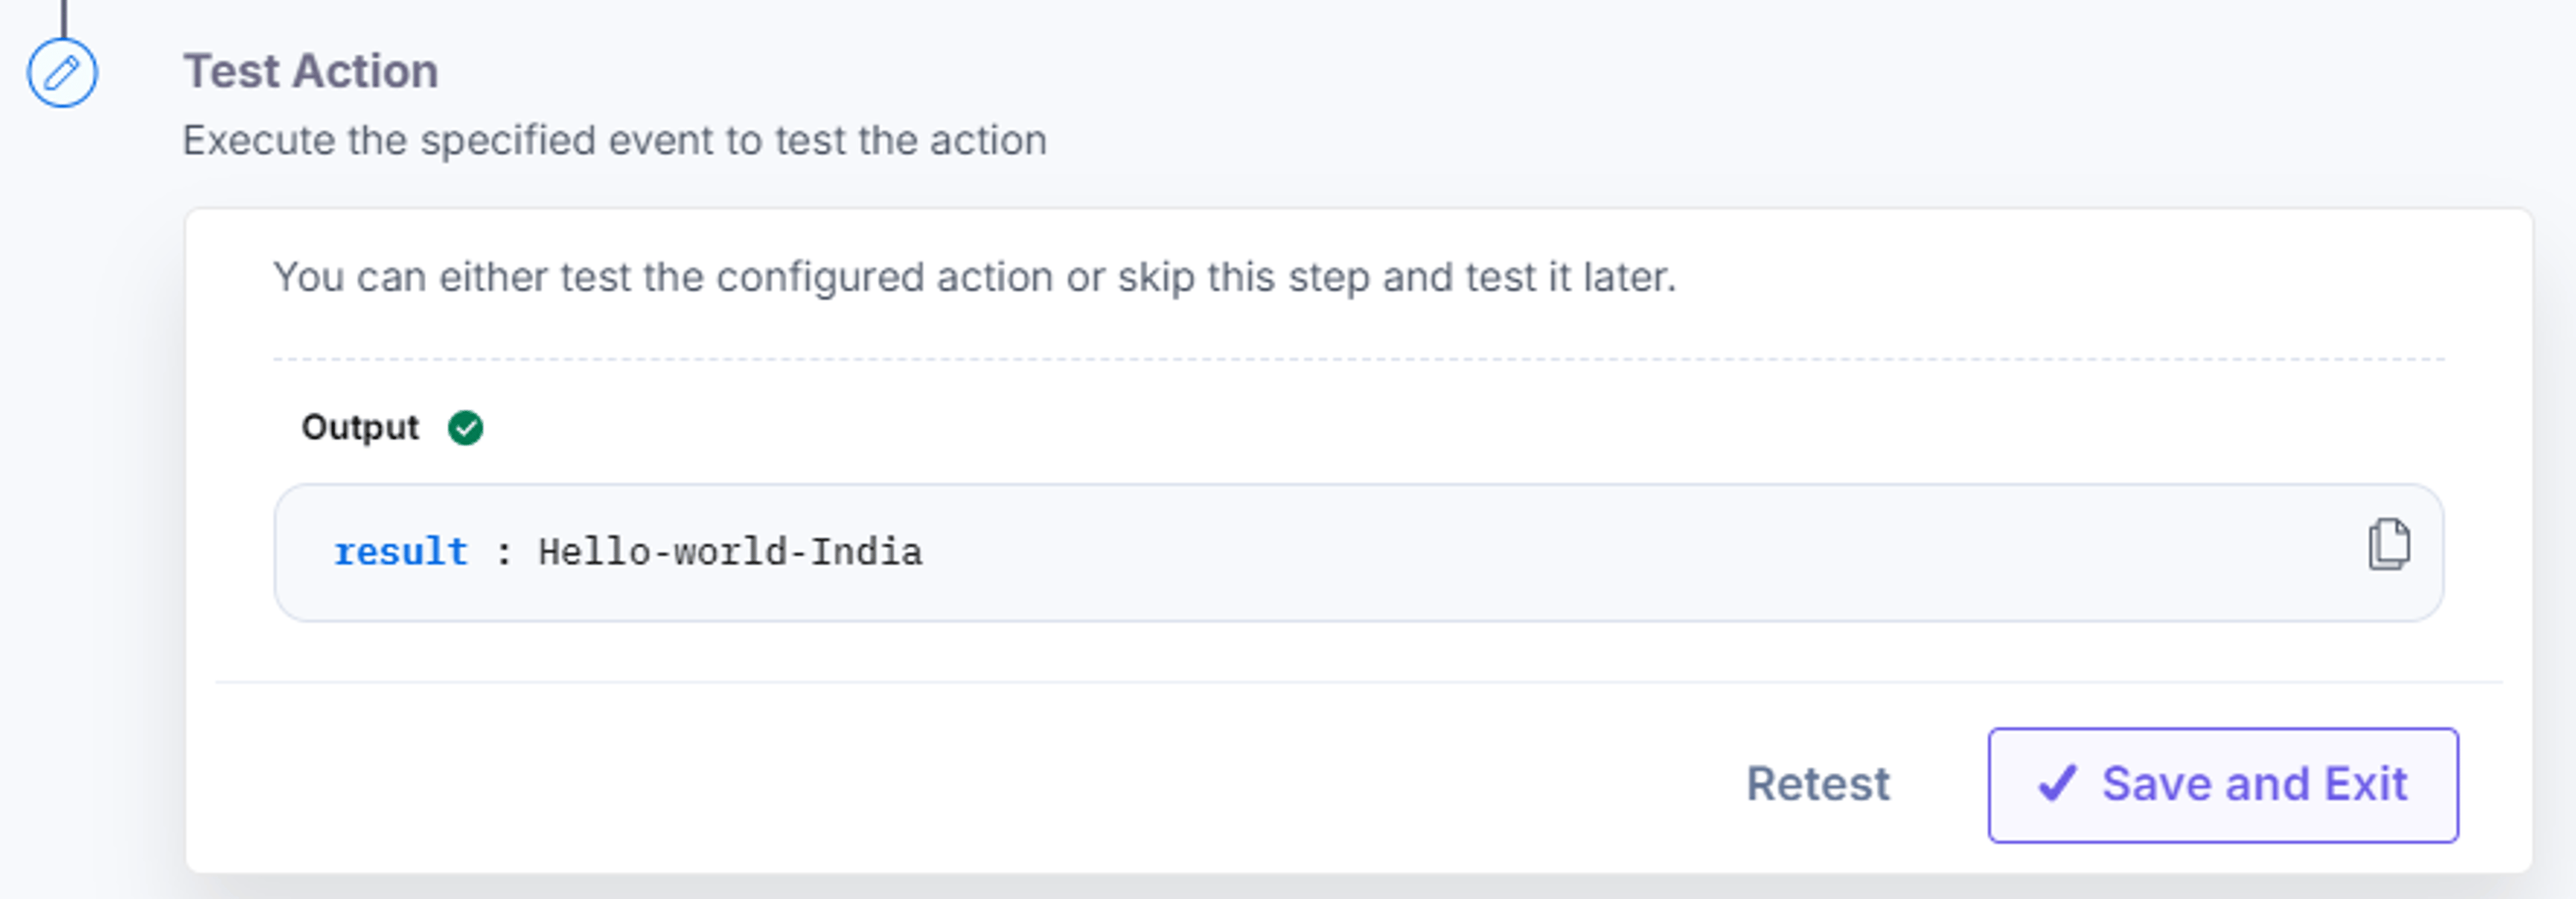Click the dashed divider above Output
The width and height of the screenshot is (2576, 899).
click(1359, 359)
